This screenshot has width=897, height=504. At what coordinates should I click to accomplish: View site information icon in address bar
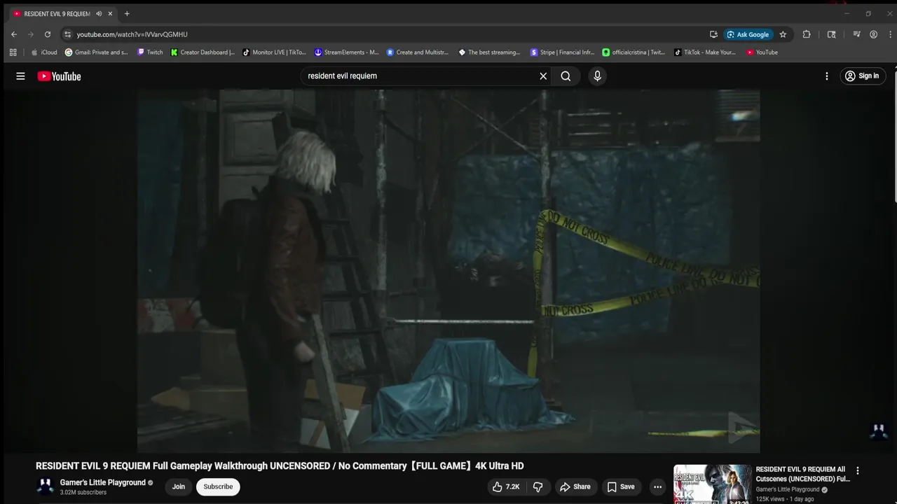(x=67, y=34)
